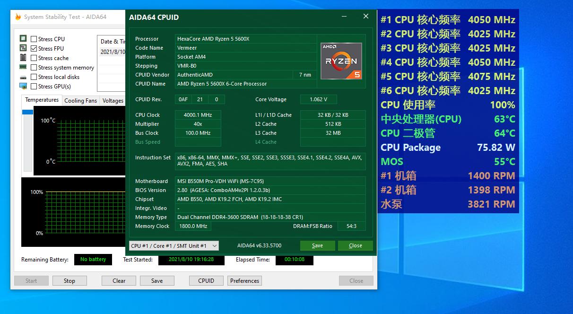Click the Stepping value VMR-B0
573x314 pixels.
click(x=187, y=66)
